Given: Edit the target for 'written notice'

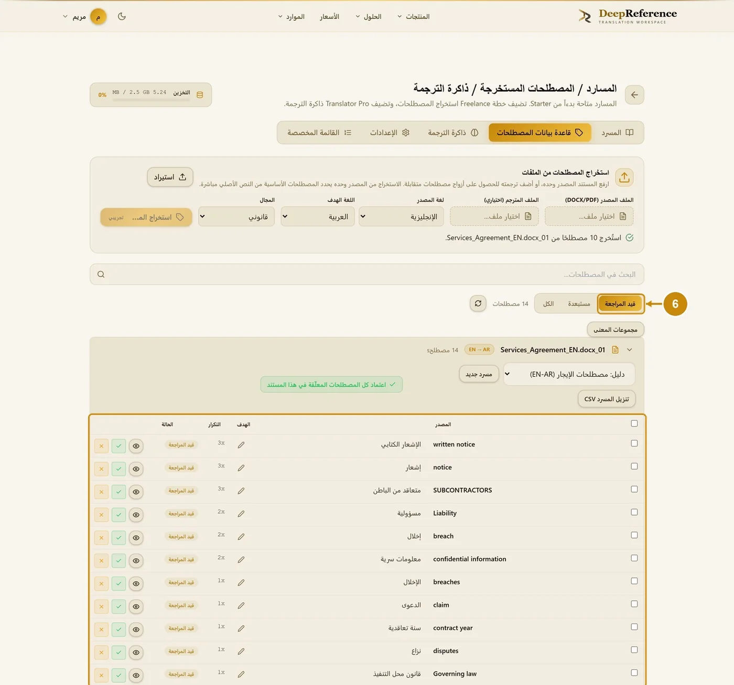Looking at the screenshot, I should coord(241,445).
